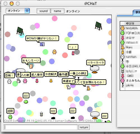Click the left blackboard easel icon
The image size is (140, 134).
pos(20,31)
